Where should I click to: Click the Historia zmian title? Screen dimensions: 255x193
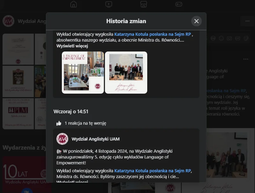tap(126, 21)
